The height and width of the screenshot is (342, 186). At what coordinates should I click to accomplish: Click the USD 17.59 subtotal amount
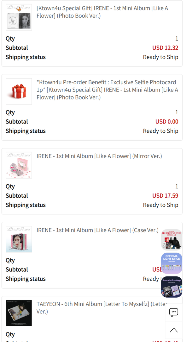click(x=165, y=196)
